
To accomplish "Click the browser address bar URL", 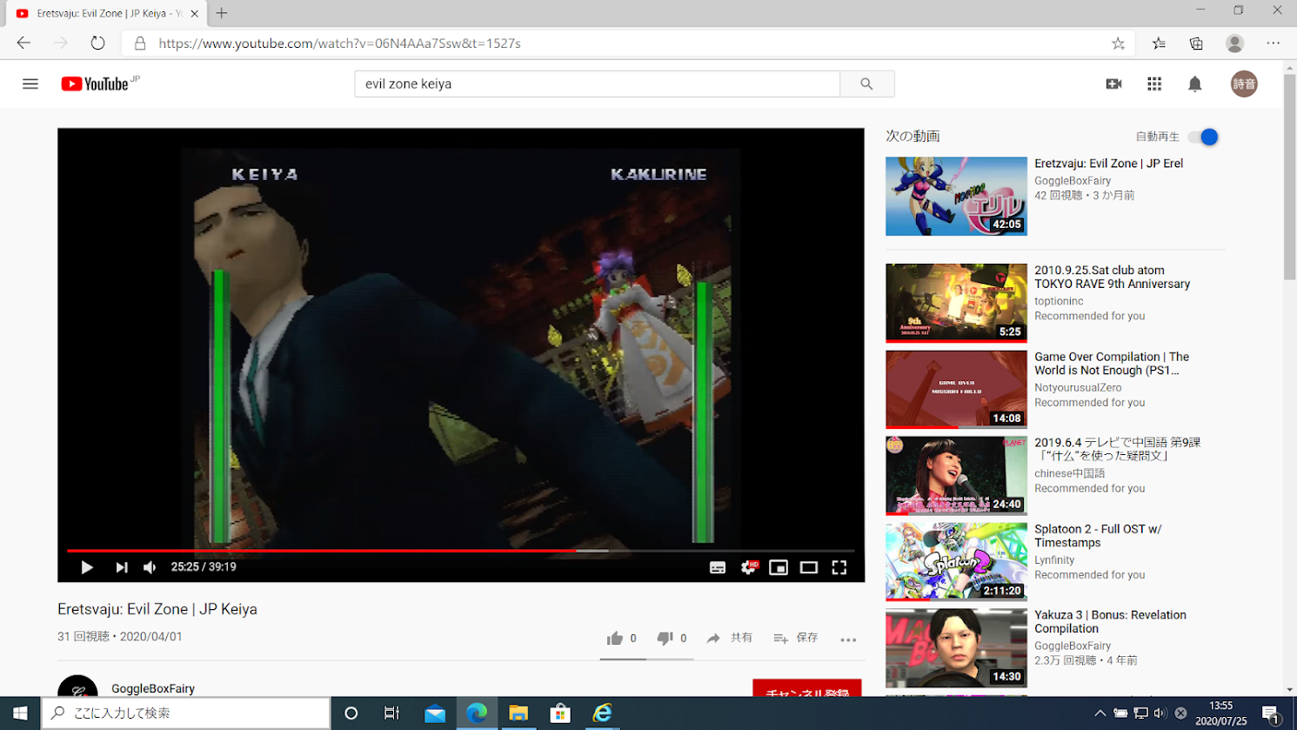I will [340, 43].
